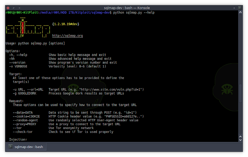Screen dimensions: 248x157
Task: Click the '--cookie=COOKIE' option
Action: click(x=26, y=116)
